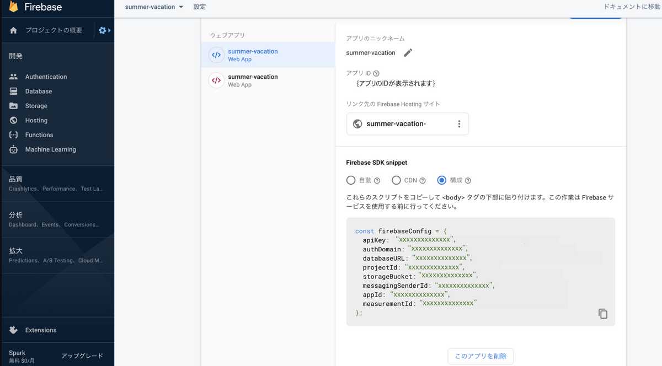Expand the 拡大 sidebar section
The width and height of the screenshot is (662, 366).
pyautogui.click(x=57, y=255)
